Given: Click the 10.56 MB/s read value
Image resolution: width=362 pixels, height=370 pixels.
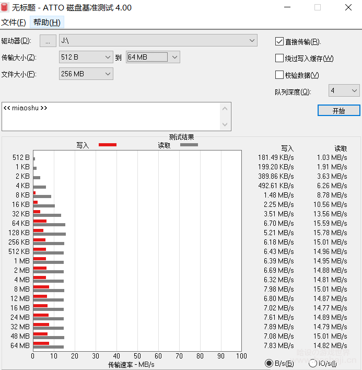Looking at the screenshot, I should coord(330,204).
